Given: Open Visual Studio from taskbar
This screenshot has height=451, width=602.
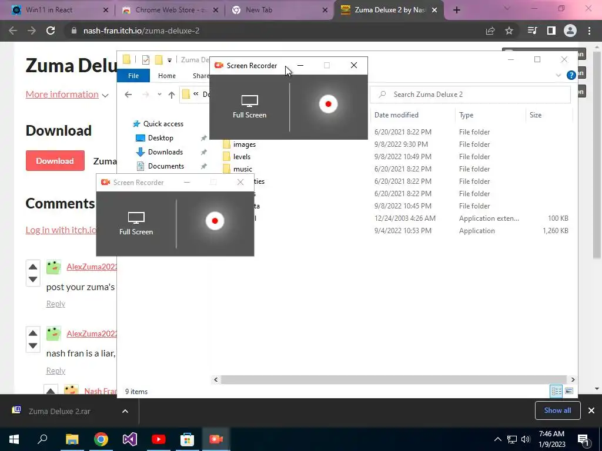Looking at the screenshot, I should tap(130, 439).
